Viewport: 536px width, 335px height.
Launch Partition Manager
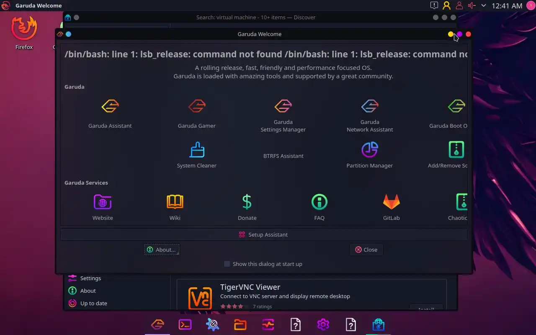[x=370, y=155]
